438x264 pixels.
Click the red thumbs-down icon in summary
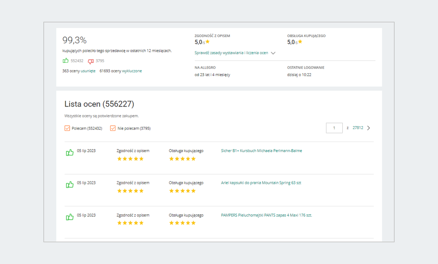pyautogui.click(x=91, y=61)
